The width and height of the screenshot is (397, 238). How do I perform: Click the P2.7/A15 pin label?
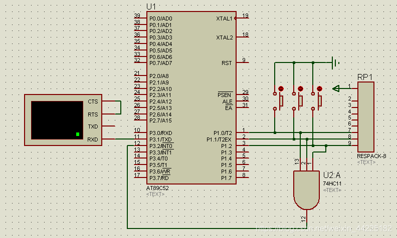click(160, 121)
